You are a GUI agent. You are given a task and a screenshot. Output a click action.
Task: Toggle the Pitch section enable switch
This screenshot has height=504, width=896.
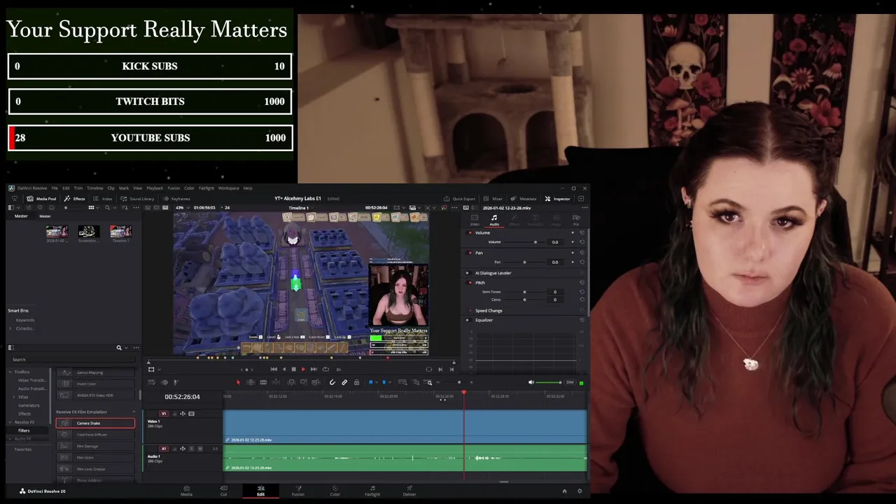pos(470,282)
